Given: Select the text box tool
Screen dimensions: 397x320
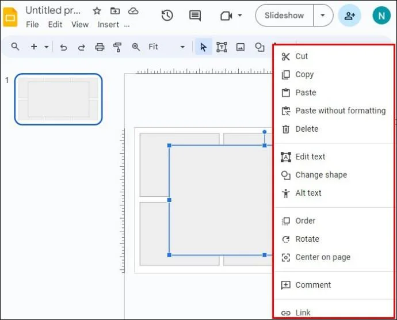Looking at the screenshot, I should 222,47.
